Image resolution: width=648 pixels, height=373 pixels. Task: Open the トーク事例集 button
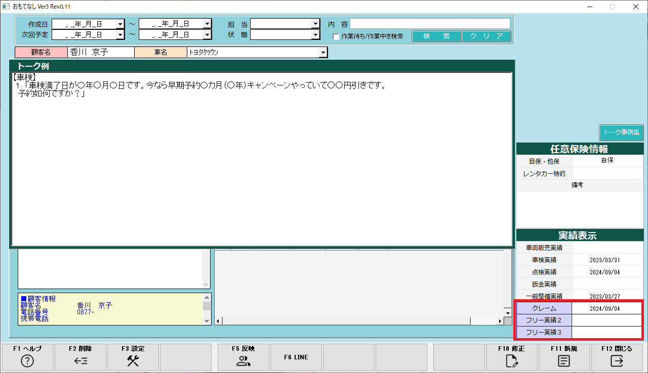pyautogui.click(x=621, y=132)
